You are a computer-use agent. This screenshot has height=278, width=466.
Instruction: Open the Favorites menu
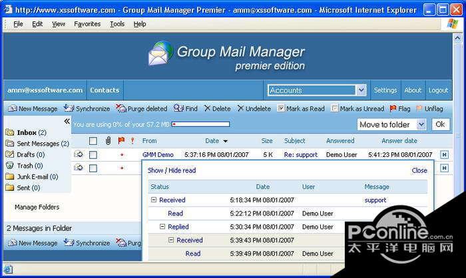coord(87,24)
